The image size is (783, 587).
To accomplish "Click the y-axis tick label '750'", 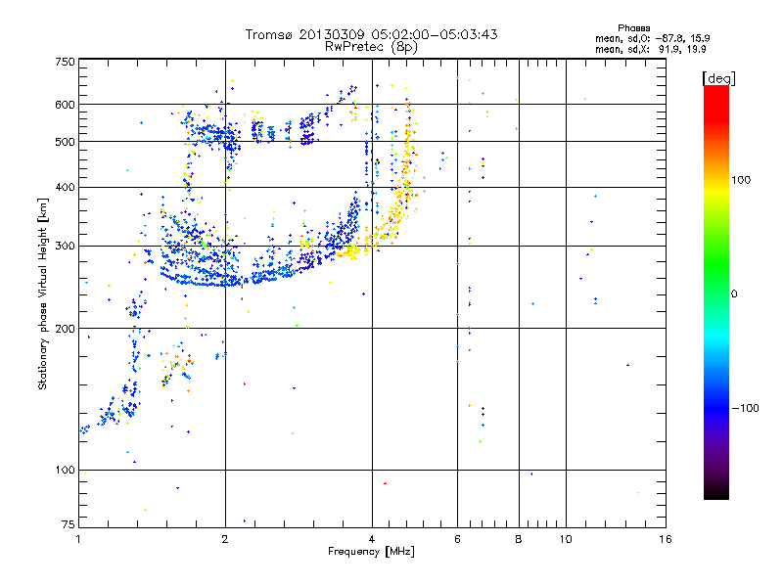I will coord(65,62).
